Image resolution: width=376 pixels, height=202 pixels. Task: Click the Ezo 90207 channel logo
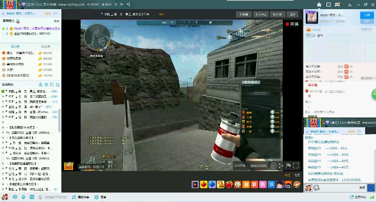click(10, 5)
